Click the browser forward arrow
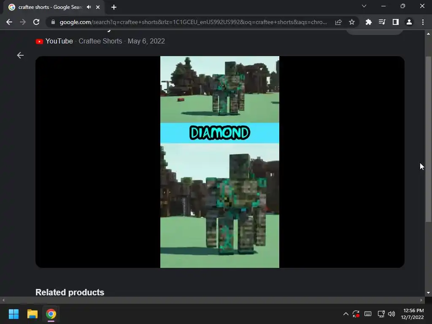The image size is (432, 324). coord(23,22)
